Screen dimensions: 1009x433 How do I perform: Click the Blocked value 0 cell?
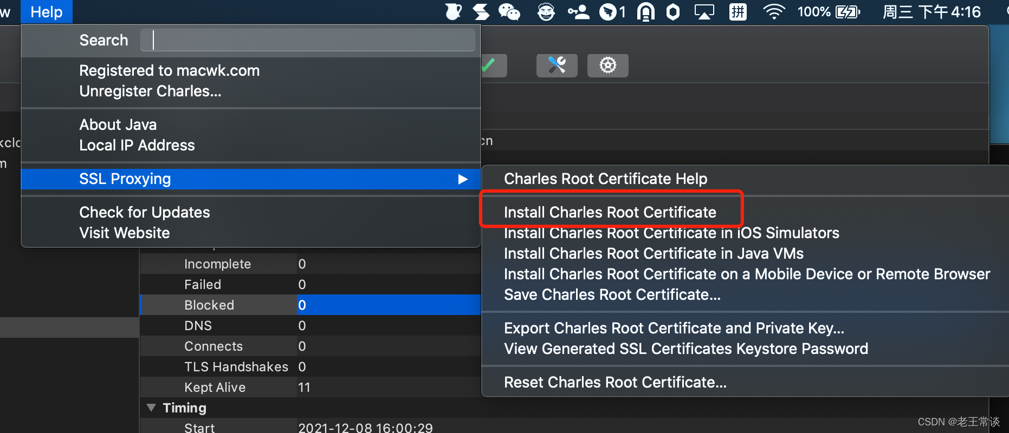389,305
